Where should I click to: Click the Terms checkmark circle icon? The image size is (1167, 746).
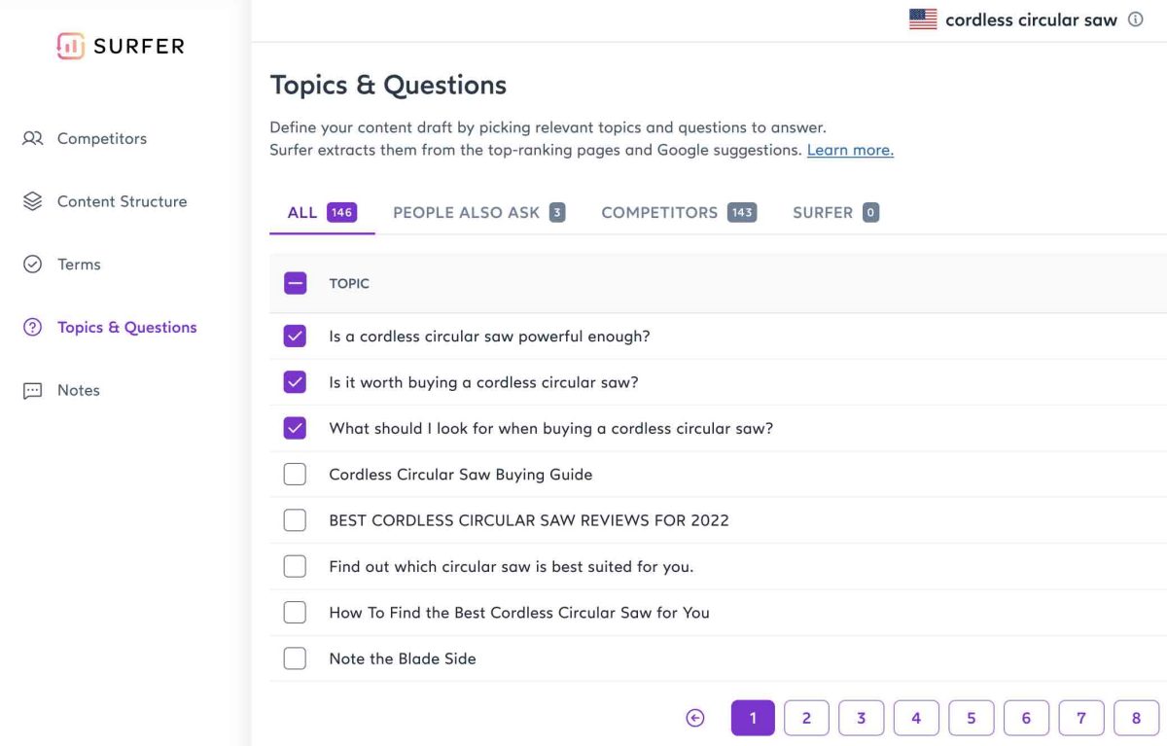point(33,265)
